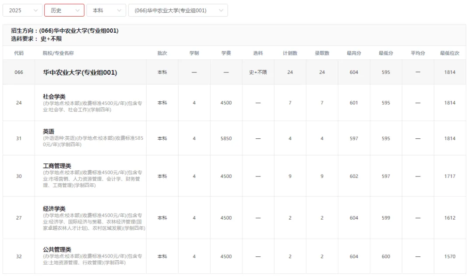Click code 32 of 公共管理类
The image size is (473, 276).
pos(19,256)
